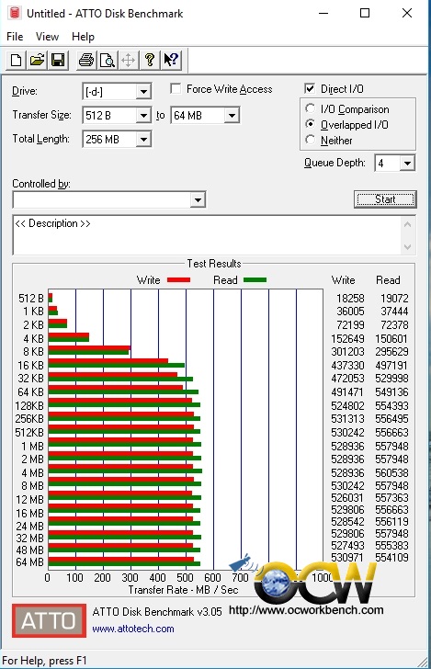Click the About question mark icon
Screen dimensions: 431x669
[x=150, y=60]
